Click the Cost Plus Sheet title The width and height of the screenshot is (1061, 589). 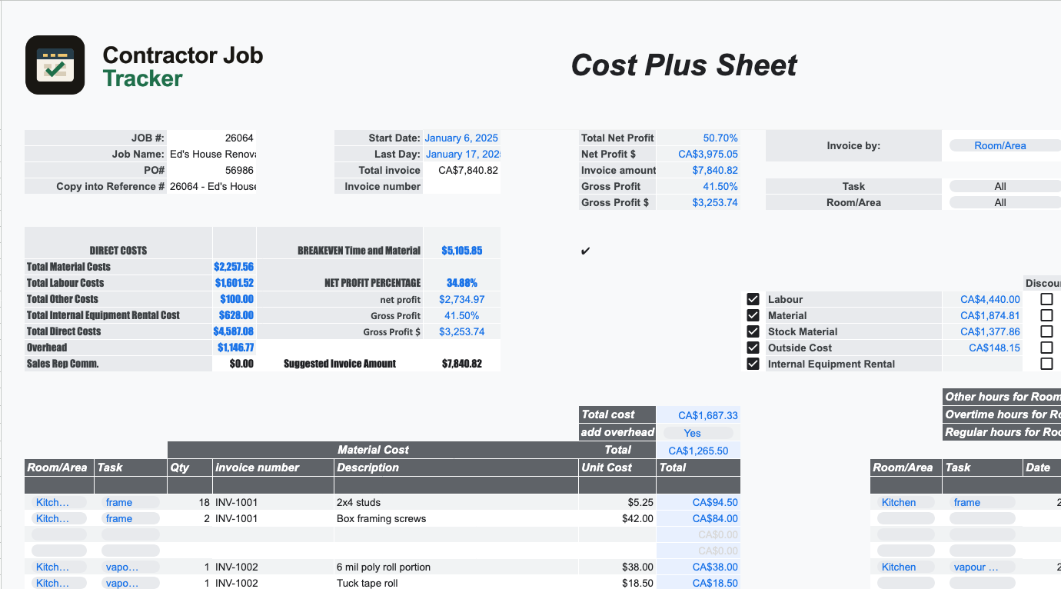point(683,65)
